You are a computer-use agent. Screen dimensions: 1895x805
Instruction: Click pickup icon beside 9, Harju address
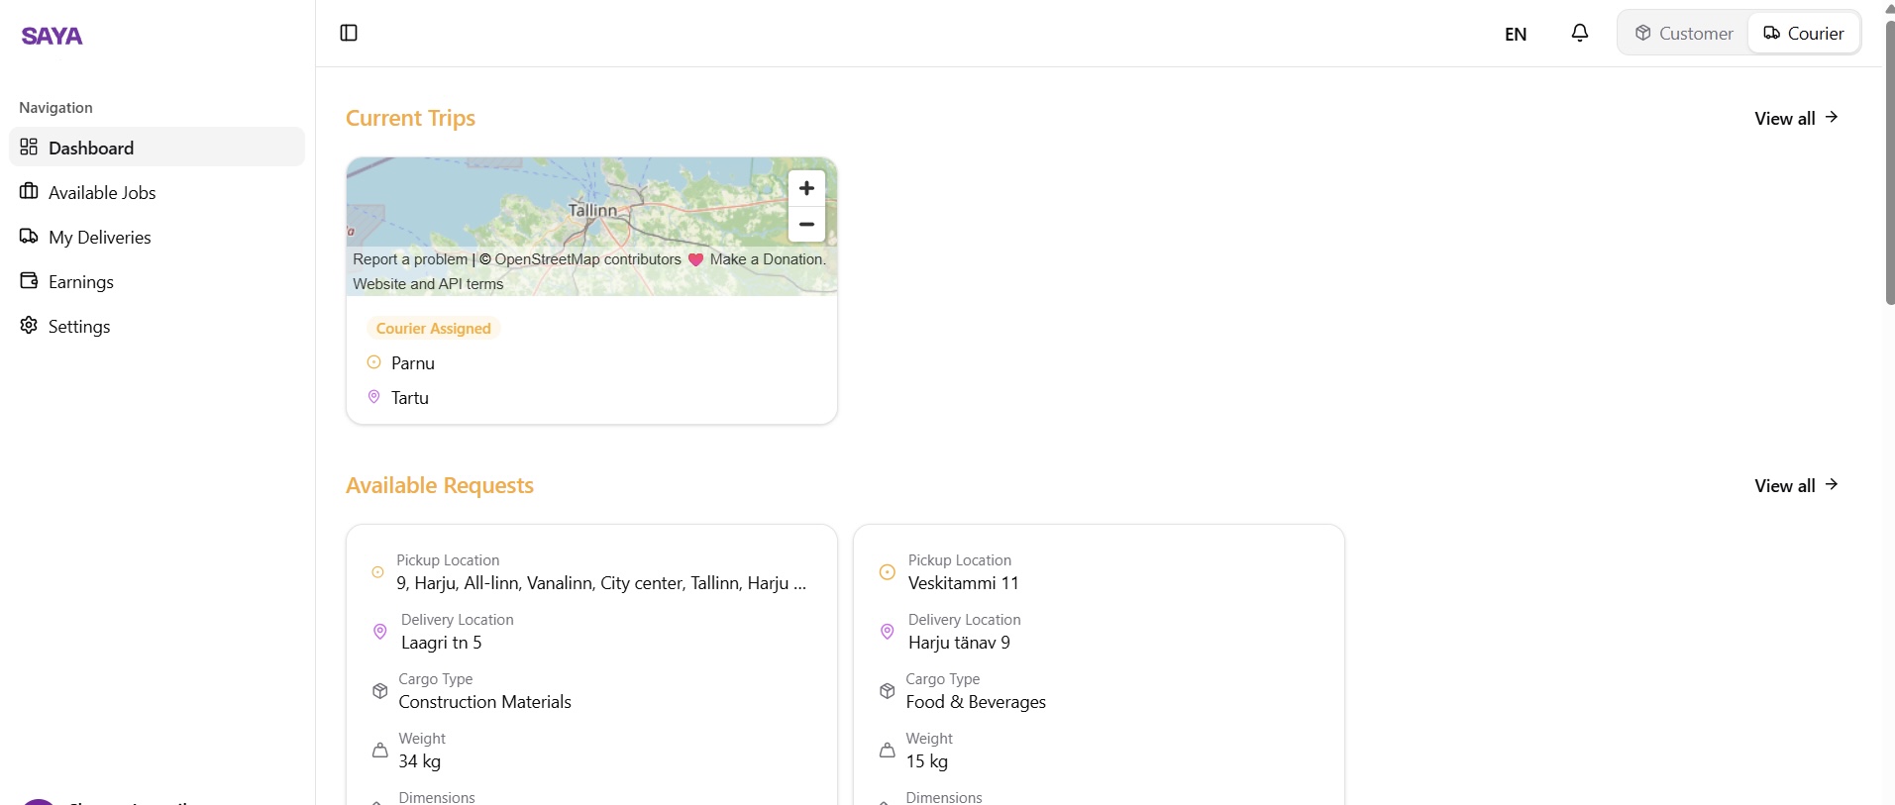point(377,572)
